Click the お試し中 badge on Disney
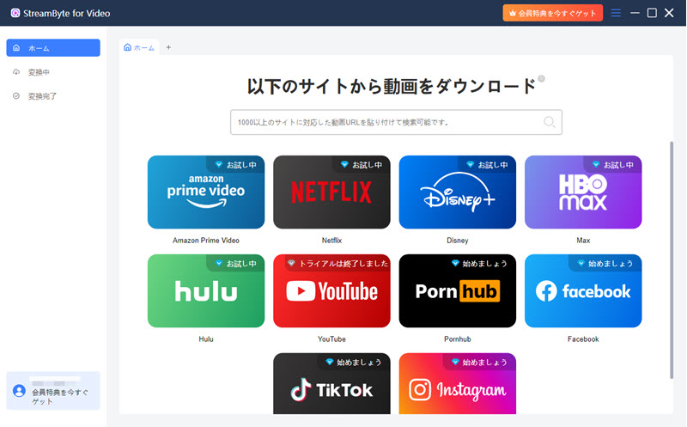Screen dimensions: 687x427 pos(487,164)
